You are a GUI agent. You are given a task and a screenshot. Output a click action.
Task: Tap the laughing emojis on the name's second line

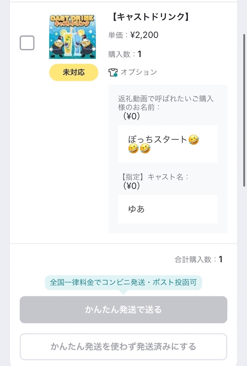[x=139, y=149]
